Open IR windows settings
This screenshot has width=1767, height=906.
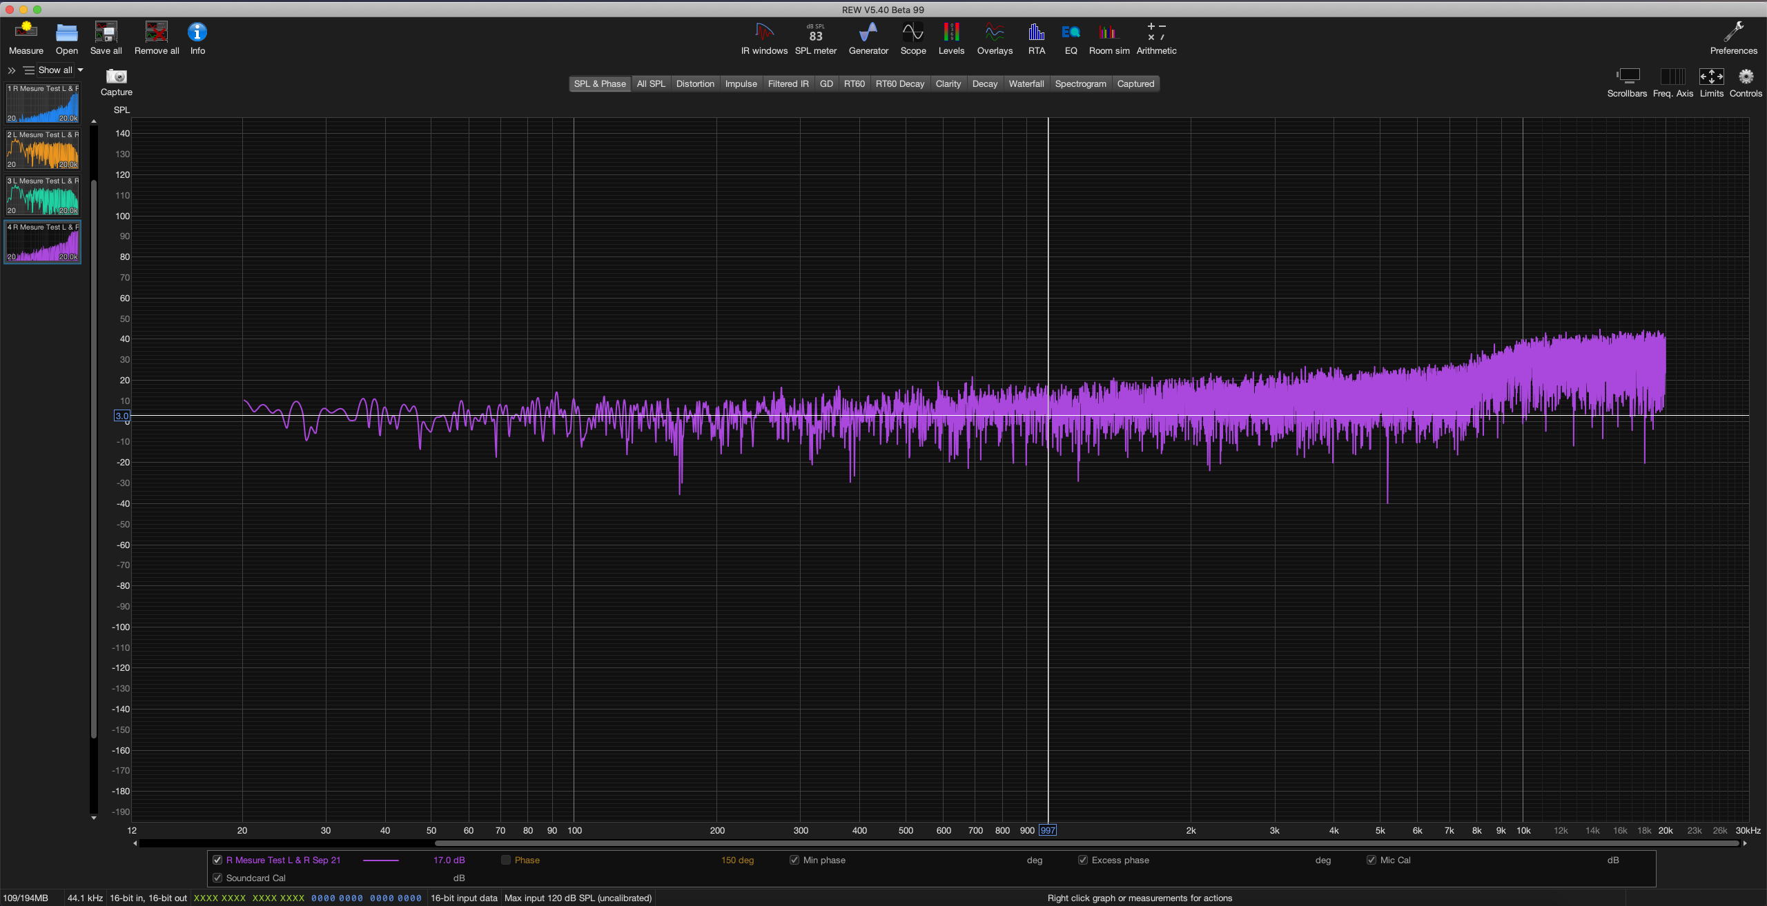764,32
